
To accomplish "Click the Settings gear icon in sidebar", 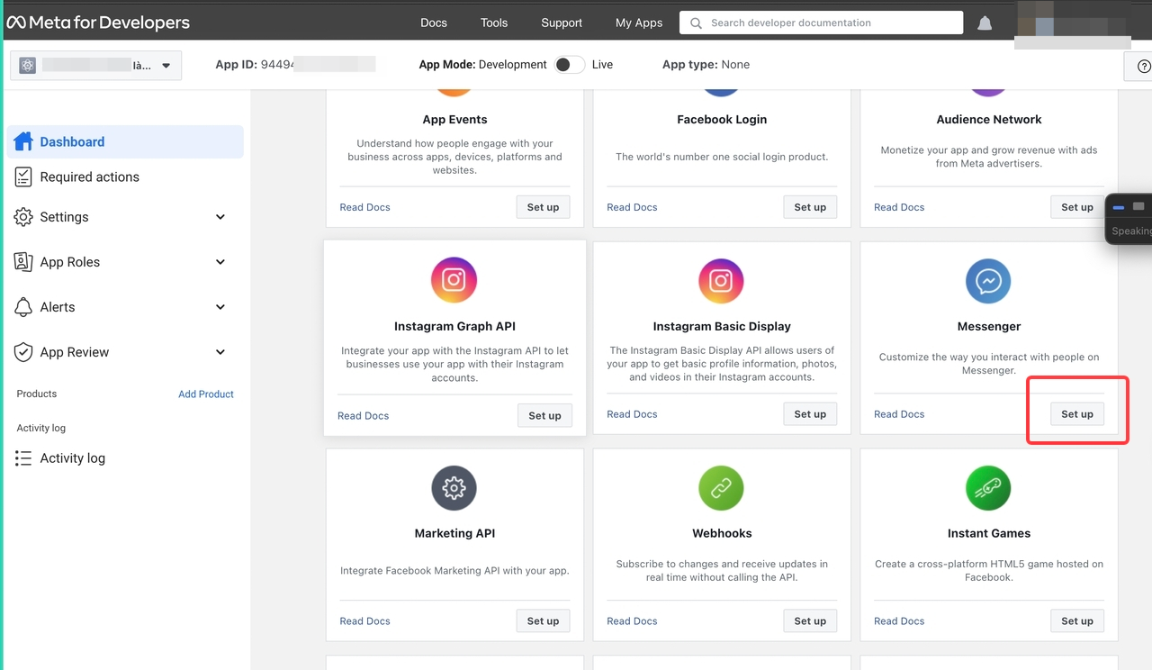I will (23, 217).
